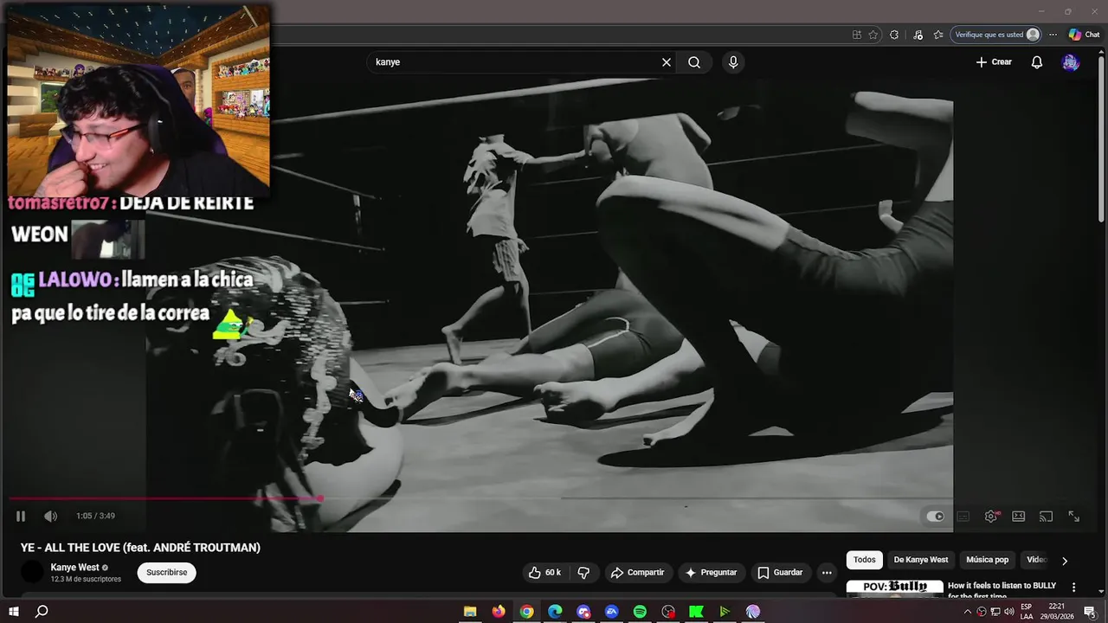The image size is (1108, 623).
Task: Open the 'POV: Bully' video thumbnail
Action: click(x=894, y=588)
